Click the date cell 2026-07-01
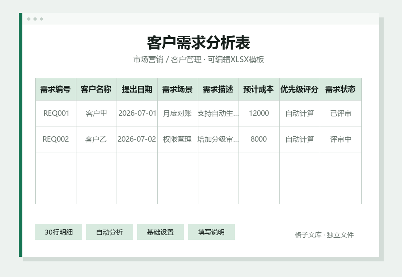 pyautogui.click(x=137, y=113)
